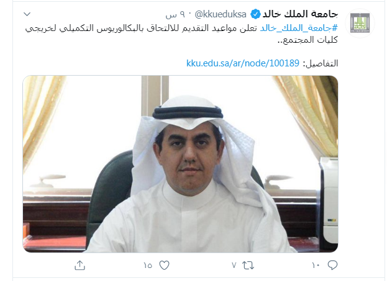Open the university logo profile avatar

click(360, 23)
